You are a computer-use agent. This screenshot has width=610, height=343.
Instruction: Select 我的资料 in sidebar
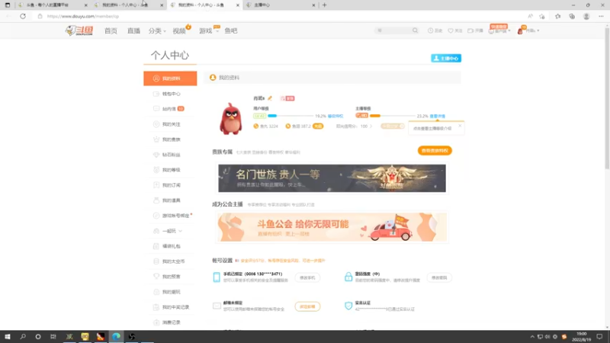[x=170, y=79]
